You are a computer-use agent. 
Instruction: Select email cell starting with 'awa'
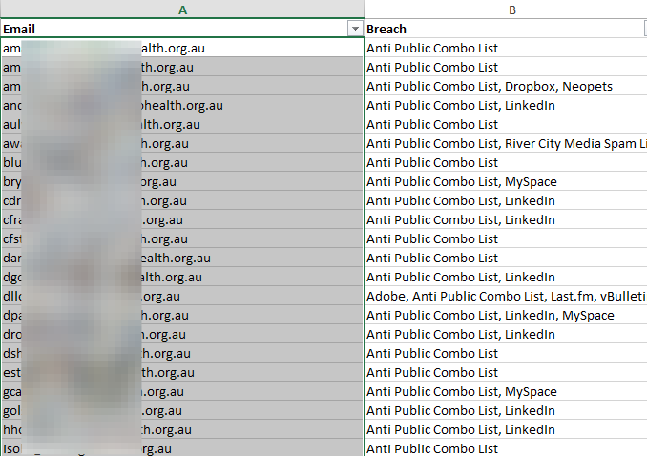(182, 144)
